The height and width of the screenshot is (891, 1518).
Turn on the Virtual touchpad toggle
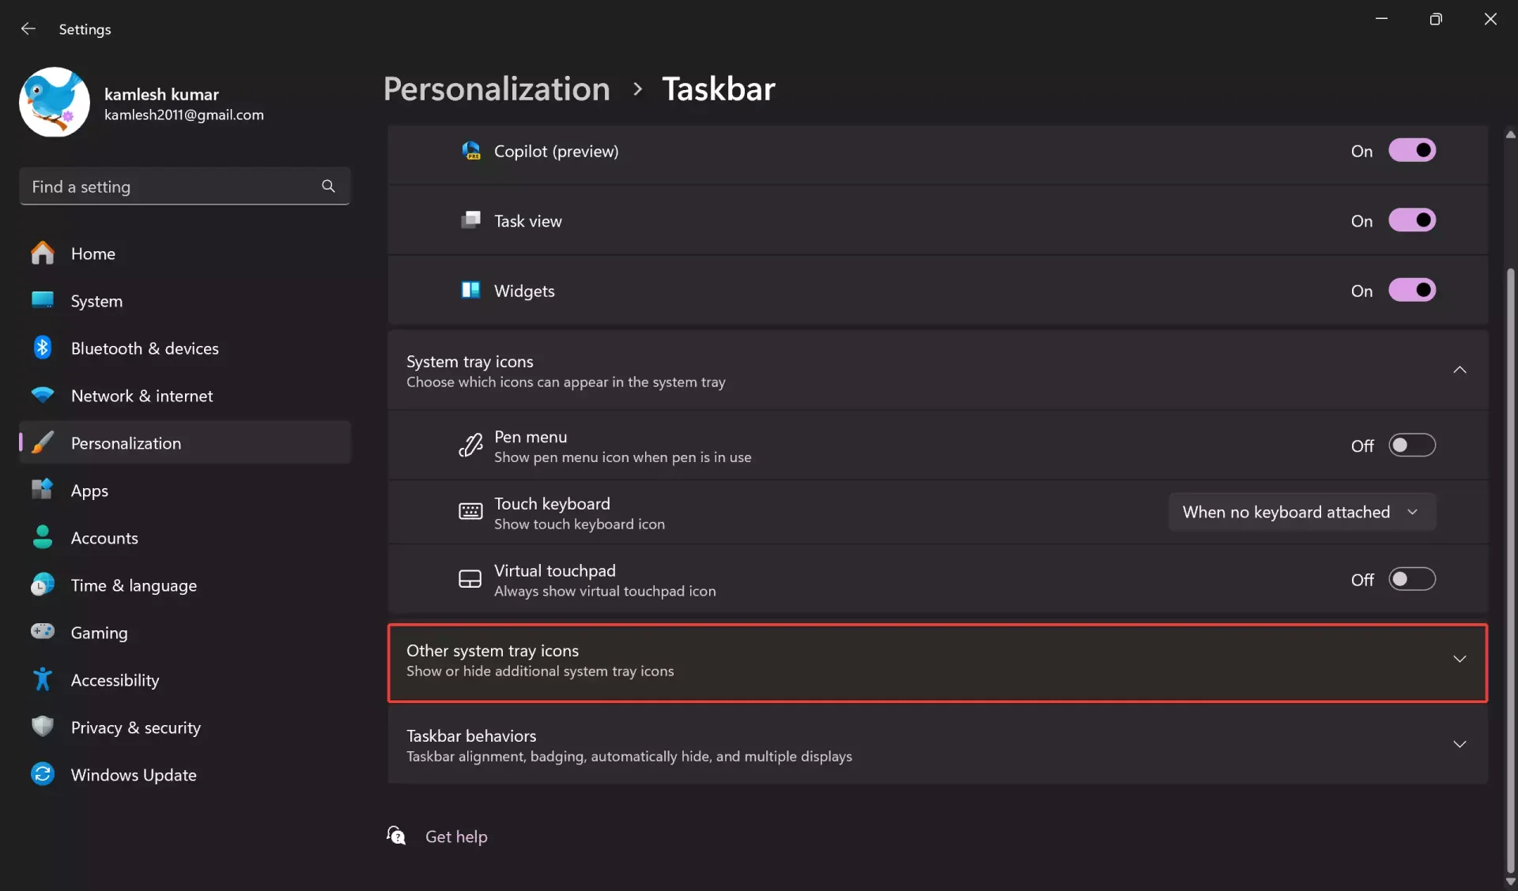pyautogui.click(x=1412, y=579)
